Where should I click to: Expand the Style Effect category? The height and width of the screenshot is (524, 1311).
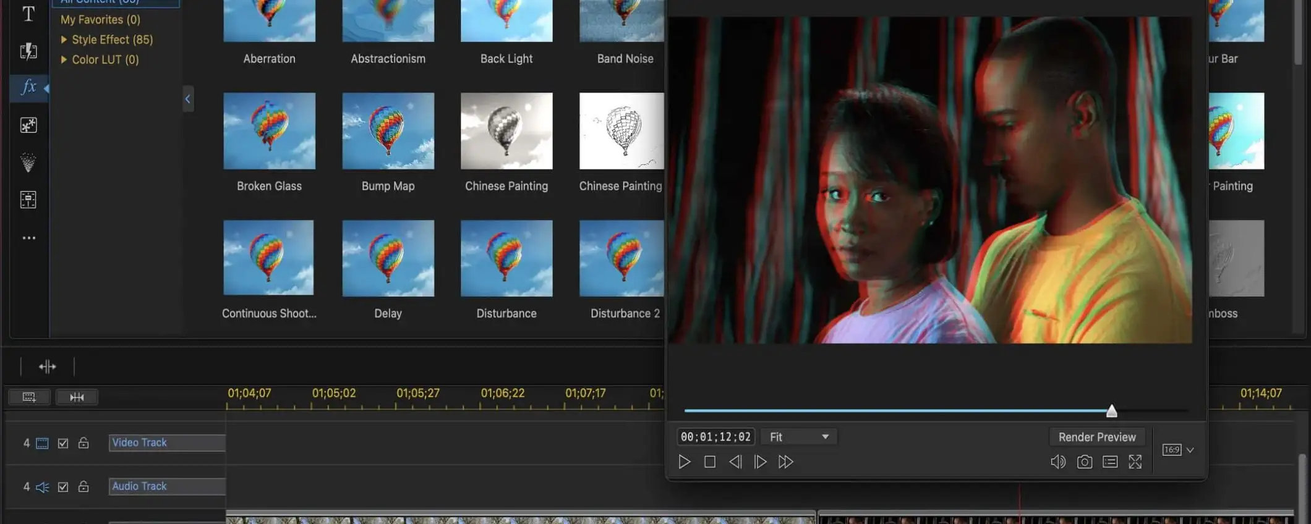tap(64, 40)
